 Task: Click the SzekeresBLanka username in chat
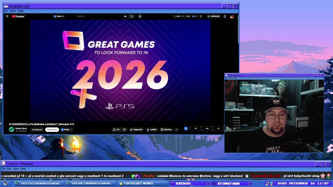point(266,176)
